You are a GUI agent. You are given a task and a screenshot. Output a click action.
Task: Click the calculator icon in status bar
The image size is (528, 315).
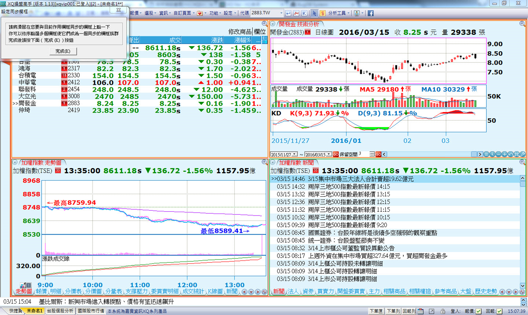[421, 311]
